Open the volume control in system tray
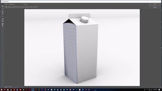162x91 pixels. (x=151, y=90)
